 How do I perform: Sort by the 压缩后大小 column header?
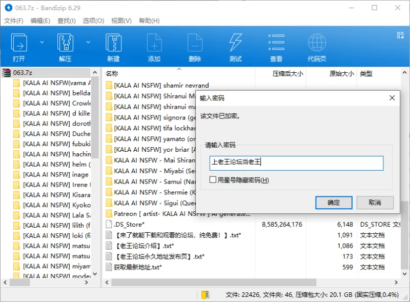288,73
